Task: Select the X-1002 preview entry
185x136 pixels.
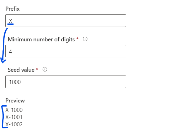Action: click(x=14, y=124)
